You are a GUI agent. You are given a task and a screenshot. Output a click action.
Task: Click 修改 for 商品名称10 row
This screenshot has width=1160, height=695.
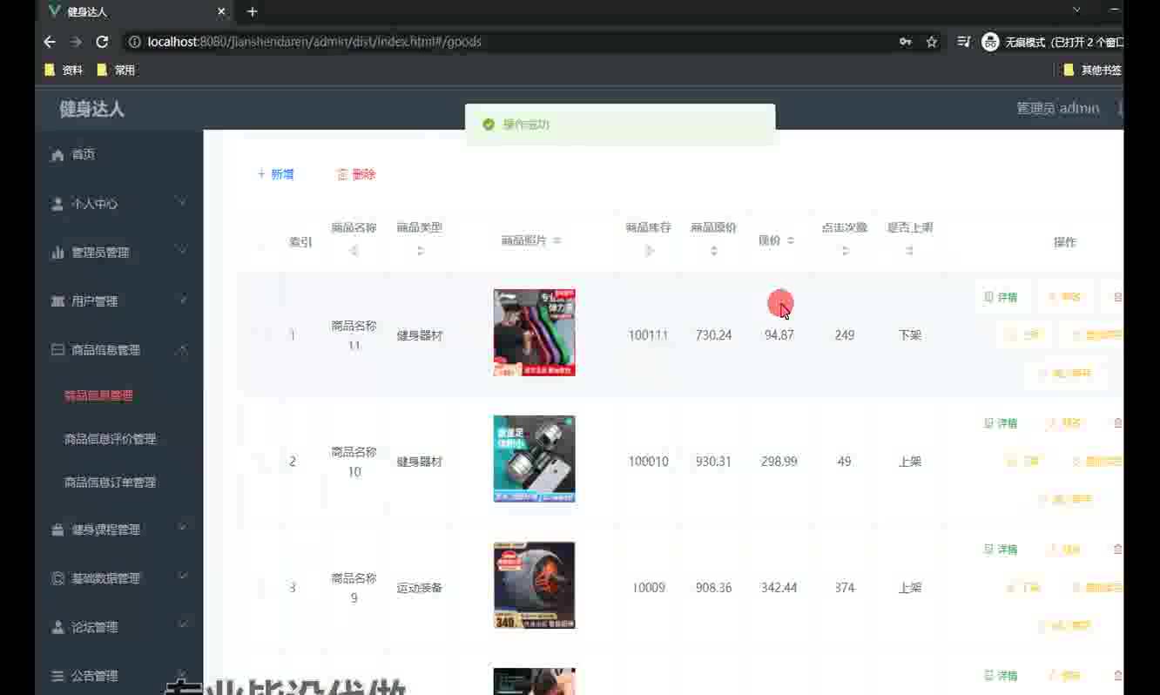pos(1064,423)
